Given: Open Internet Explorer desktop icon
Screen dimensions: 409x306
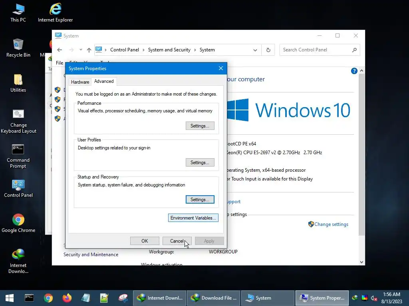Looking at the screenshot, I should 55,13.
